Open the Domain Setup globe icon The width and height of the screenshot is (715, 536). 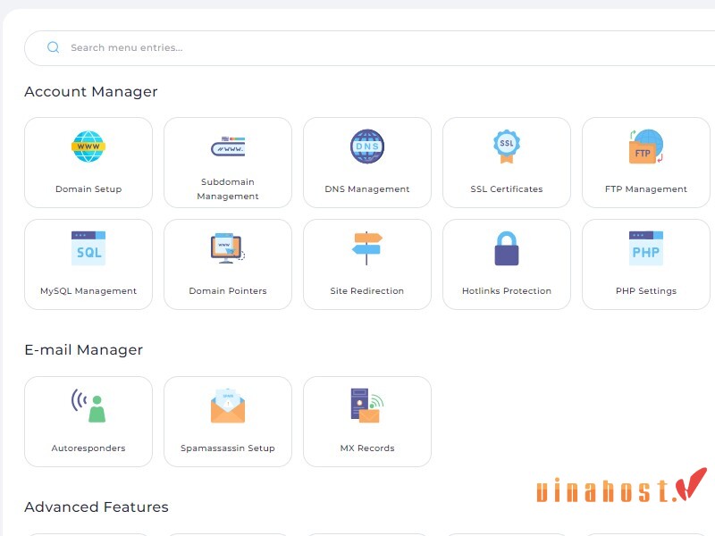click(x=88, y=147)
